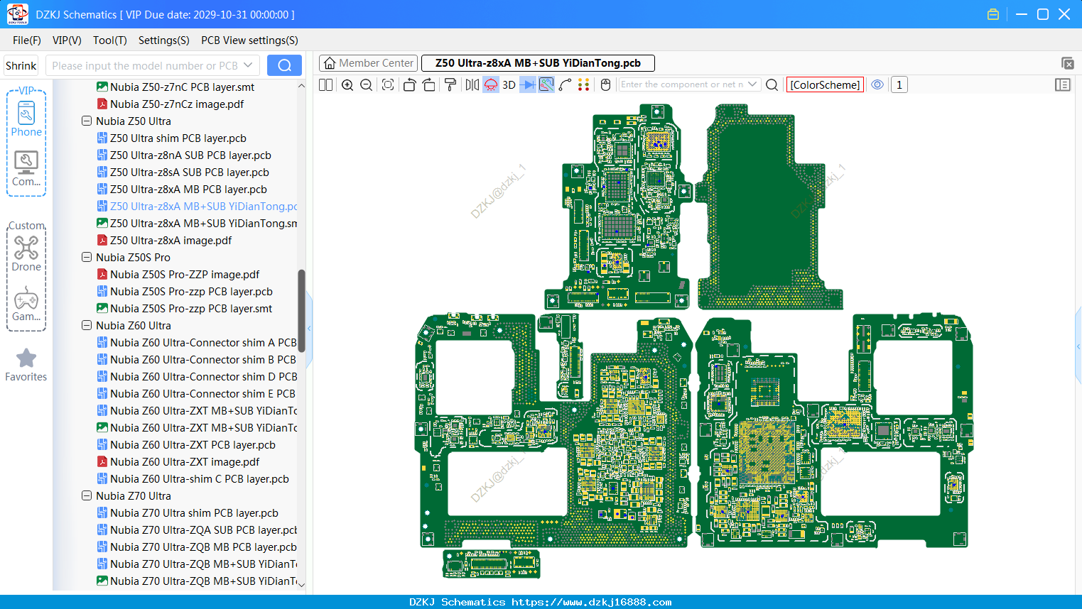Viewport: 1082px width, 609px height.
Task: Open Nubia Z60 Ultra-shim C PCB layer.pcb
Action: click(x=193, y=479)
